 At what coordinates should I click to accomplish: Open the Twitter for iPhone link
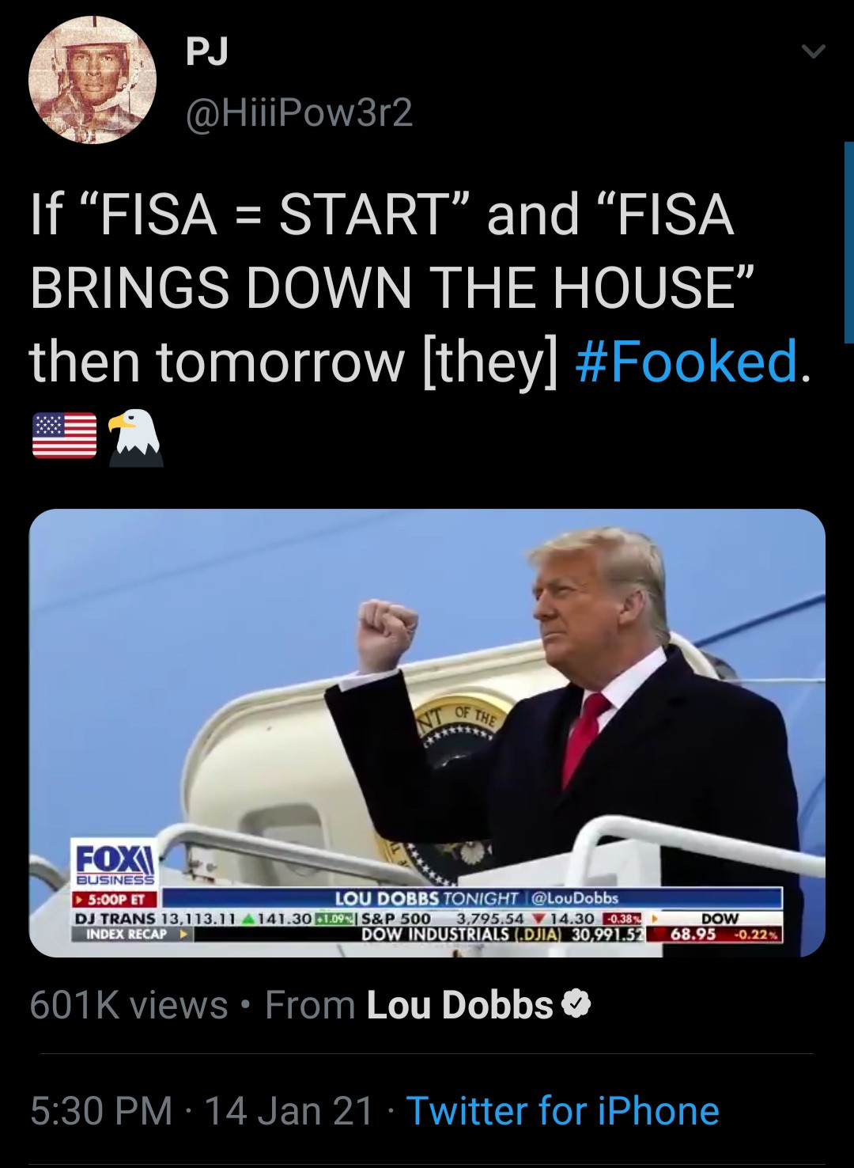coord(563,1110)
